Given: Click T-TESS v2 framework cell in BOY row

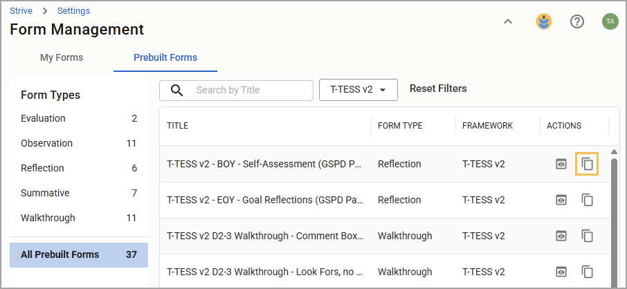Looking at the screenshot, I should click(484, 164).
